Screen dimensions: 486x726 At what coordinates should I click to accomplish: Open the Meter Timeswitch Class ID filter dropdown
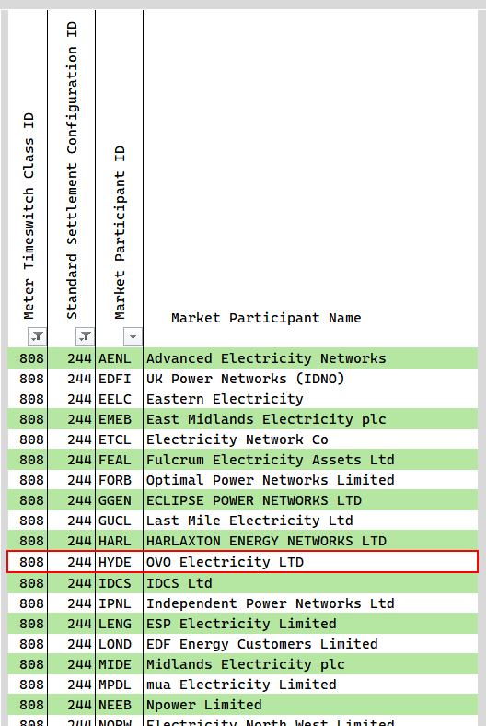[x=37, y=336]
